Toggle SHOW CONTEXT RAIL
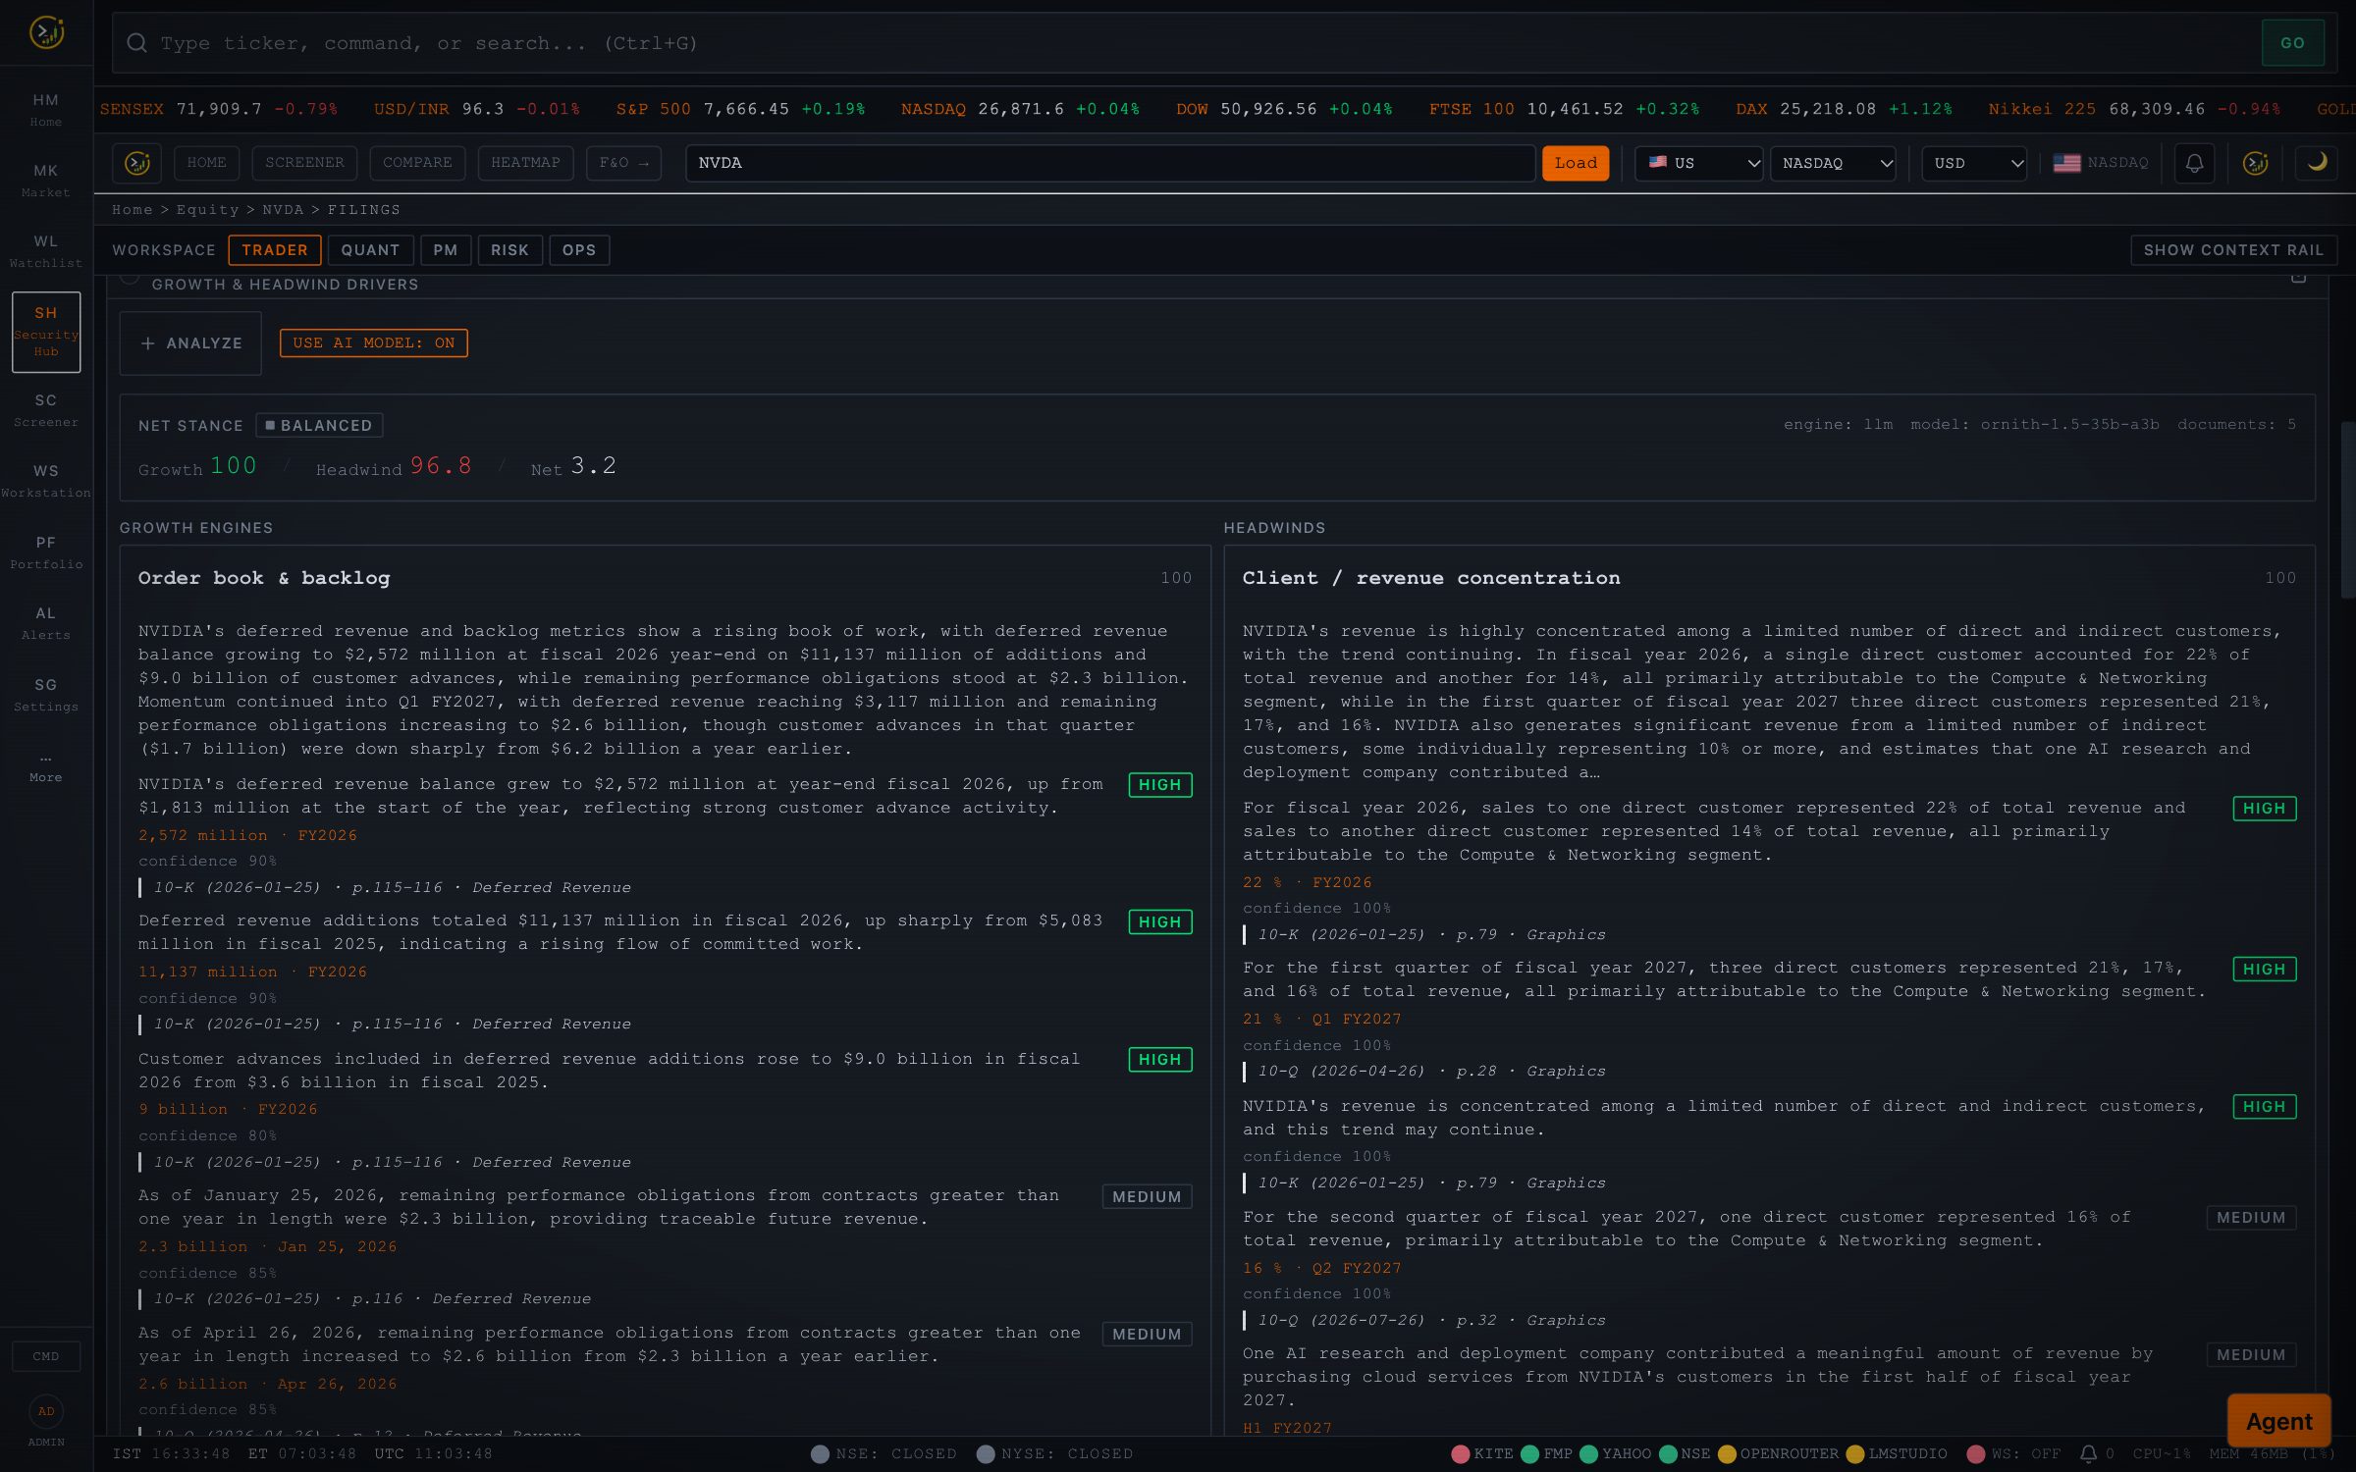 2233,250
